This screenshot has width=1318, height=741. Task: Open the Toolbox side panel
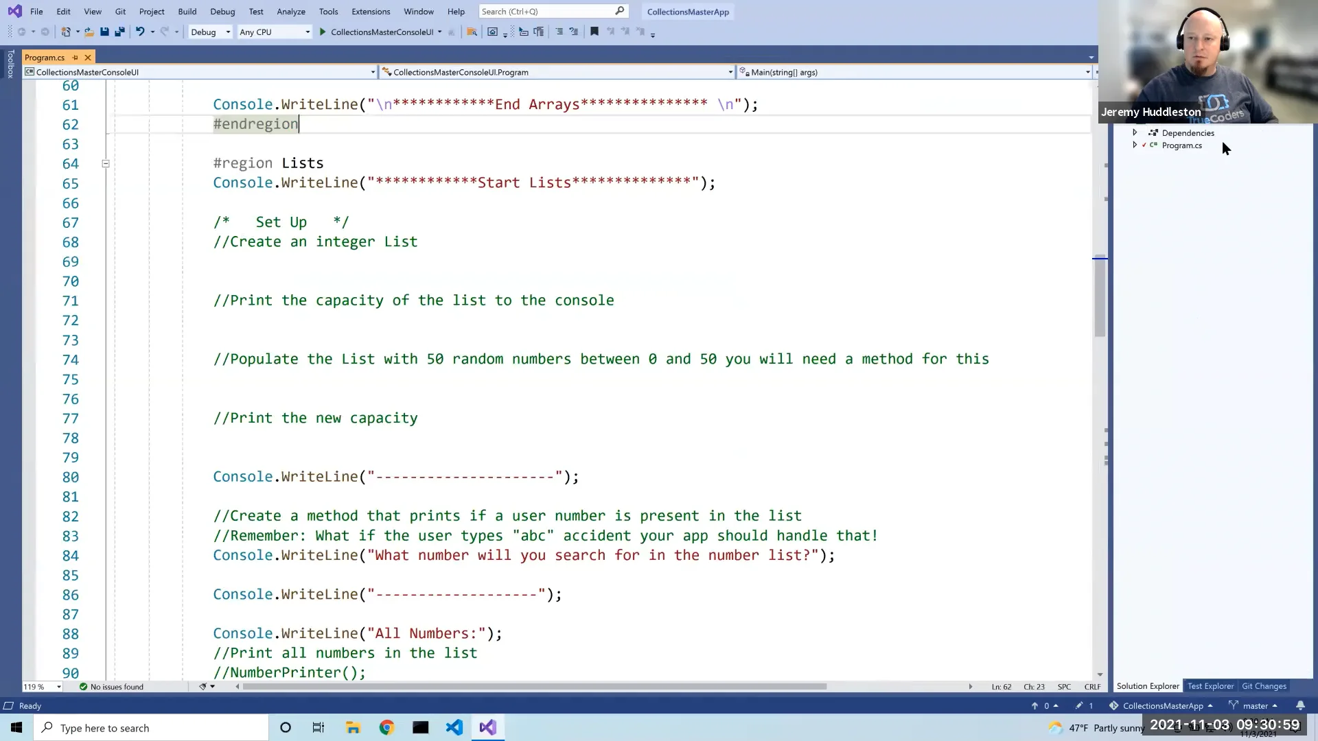coord(10,64)
